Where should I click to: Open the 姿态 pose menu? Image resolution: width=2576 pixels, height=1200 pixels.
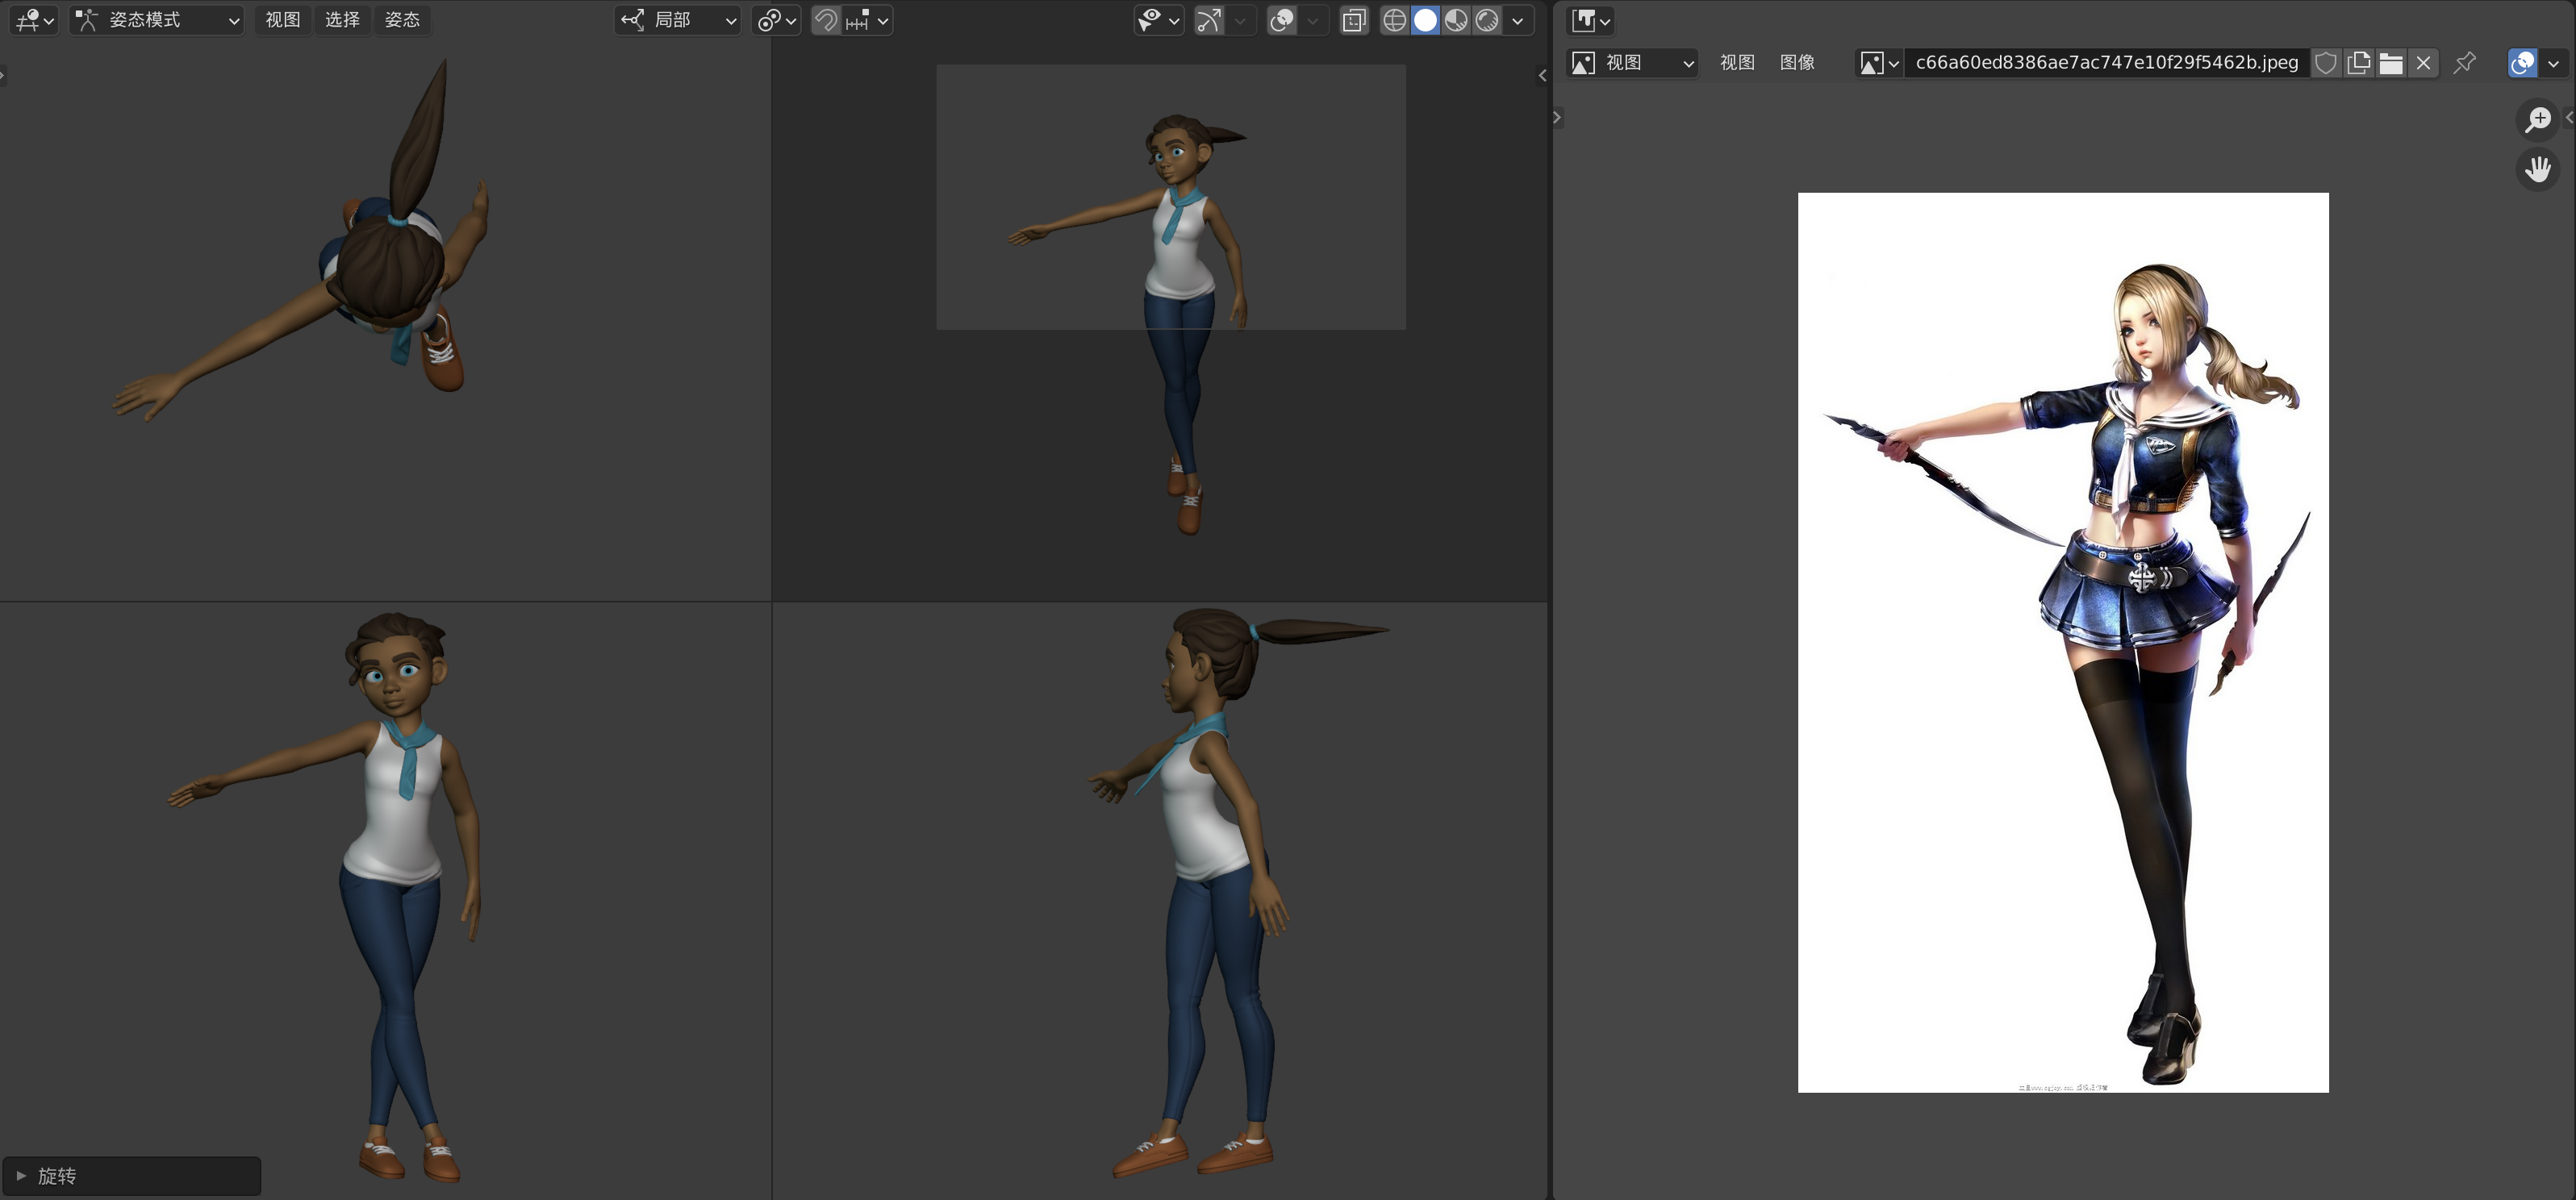[x=402, y=20]
